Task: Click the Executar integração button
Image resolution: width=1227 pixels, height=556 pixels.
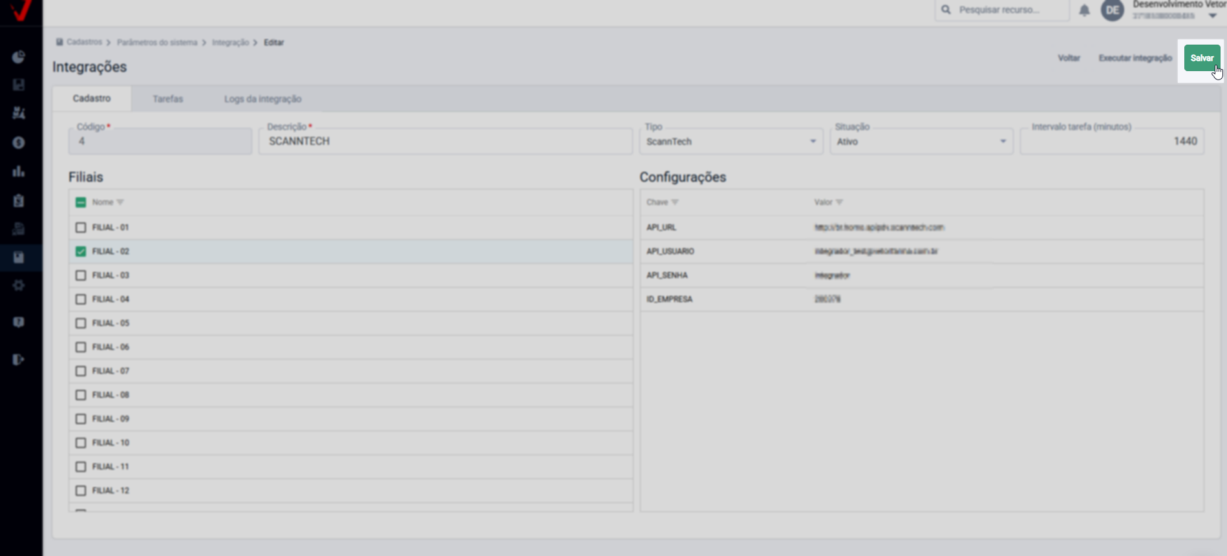Action: (1135, 58)
